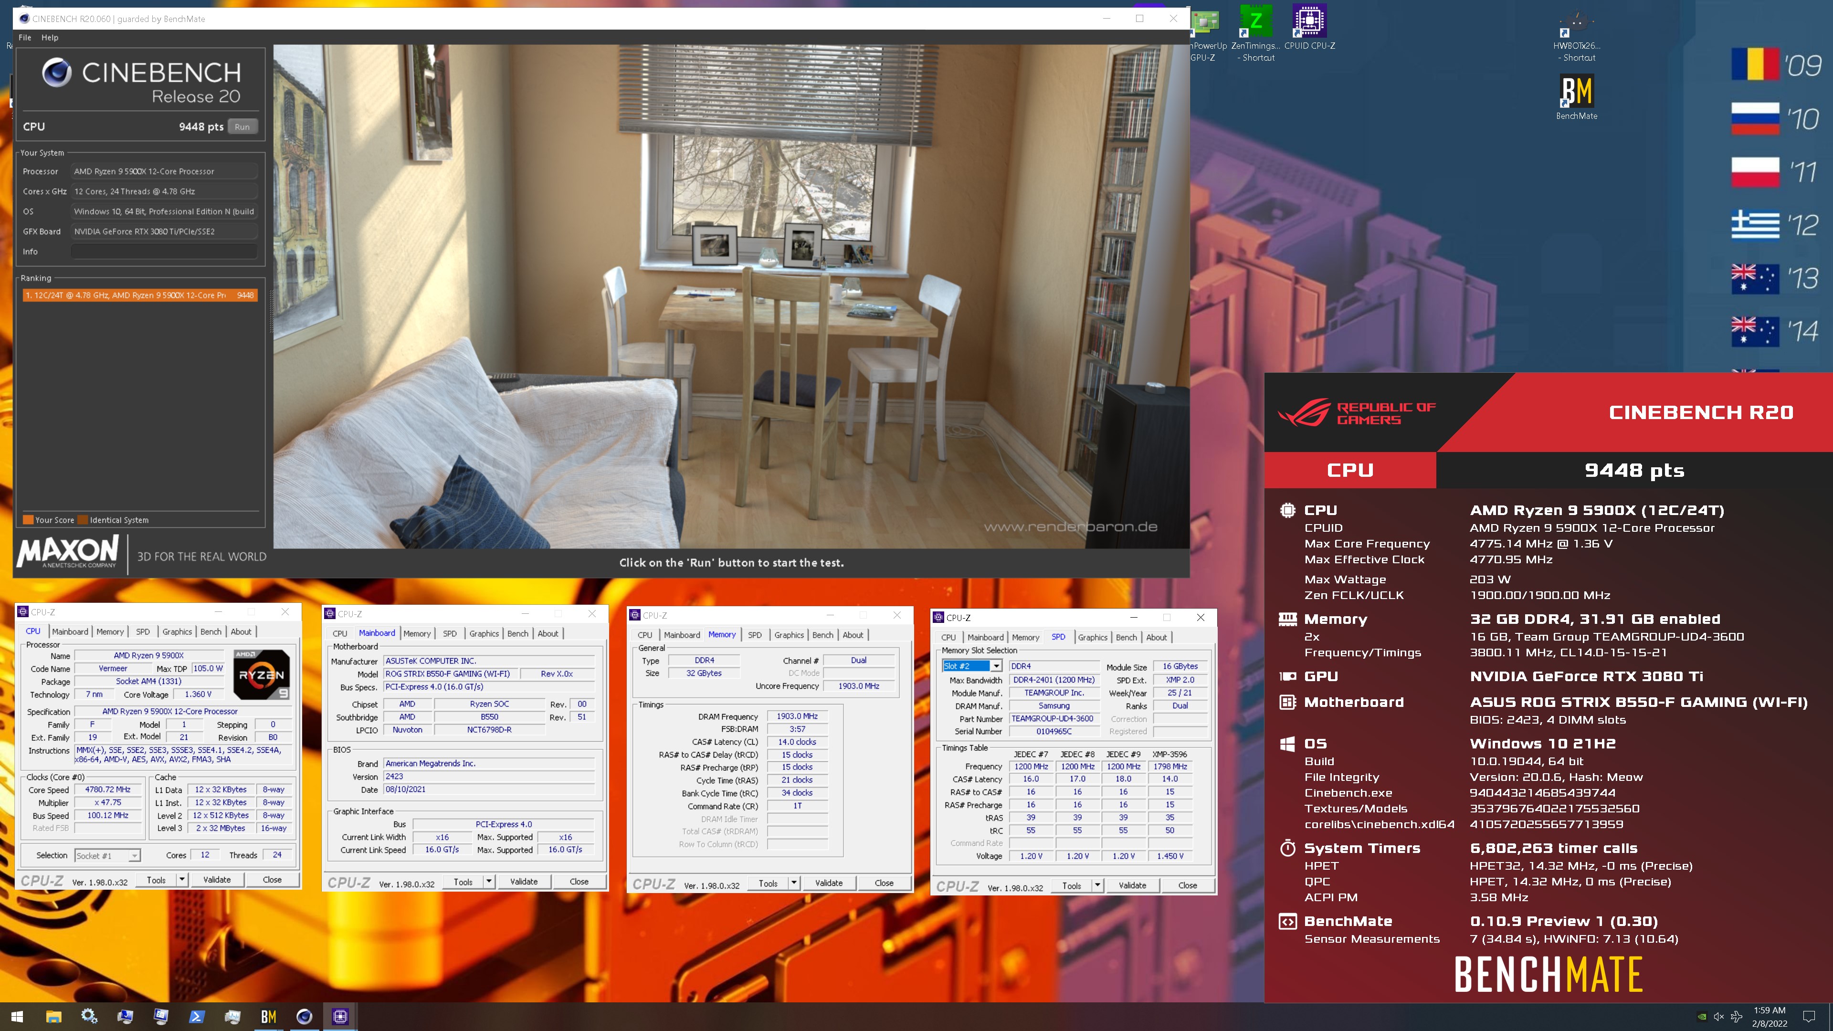This screenshot has height=1031, width=1833.
Task: Select the About tab in the CPU-Z SPD window
Action: [1156, 638]
